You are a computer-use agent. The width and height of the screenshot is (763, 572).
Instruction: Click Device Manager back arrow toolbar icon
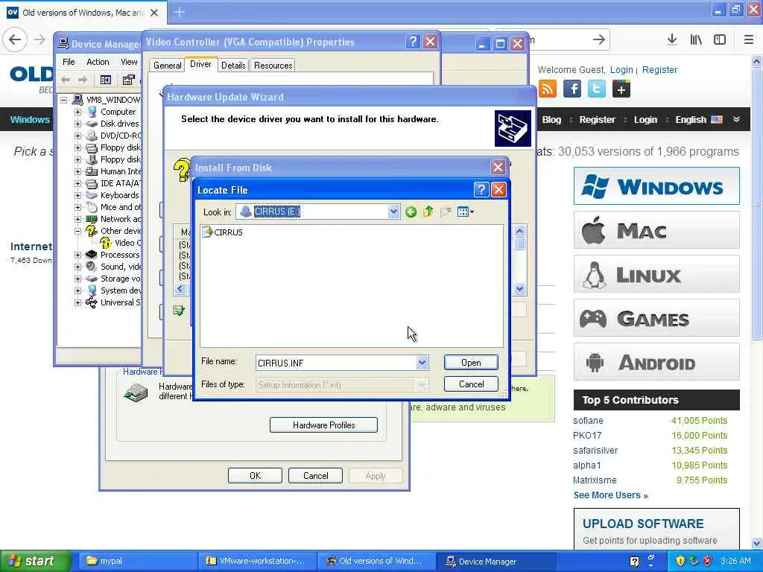pyautogui.click(x=66, y=80)
